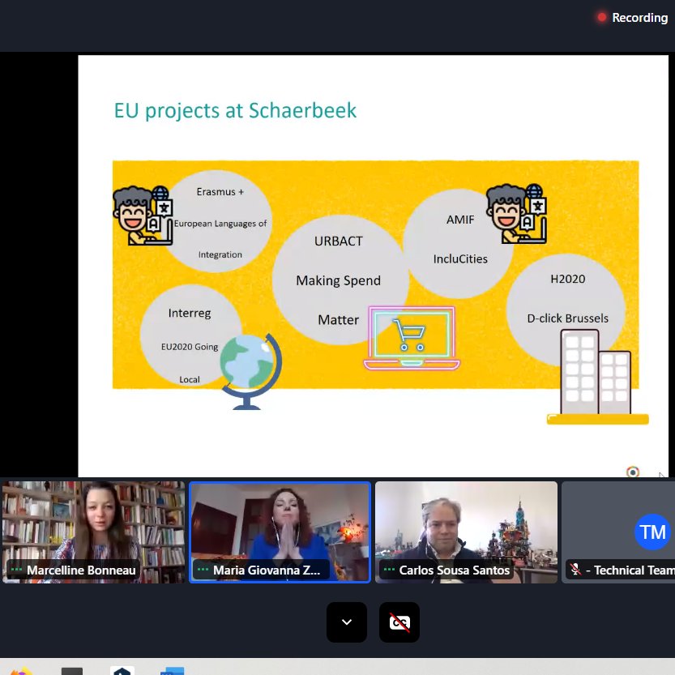Click the Carlos Sousa Santos name label
This screenshot has height=675, width=675.
click(x=454, y=570)
